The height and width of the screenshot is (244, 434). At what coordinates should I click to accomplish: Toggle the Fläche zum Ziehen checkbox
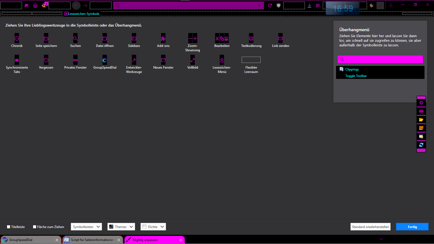click(34, 227)
